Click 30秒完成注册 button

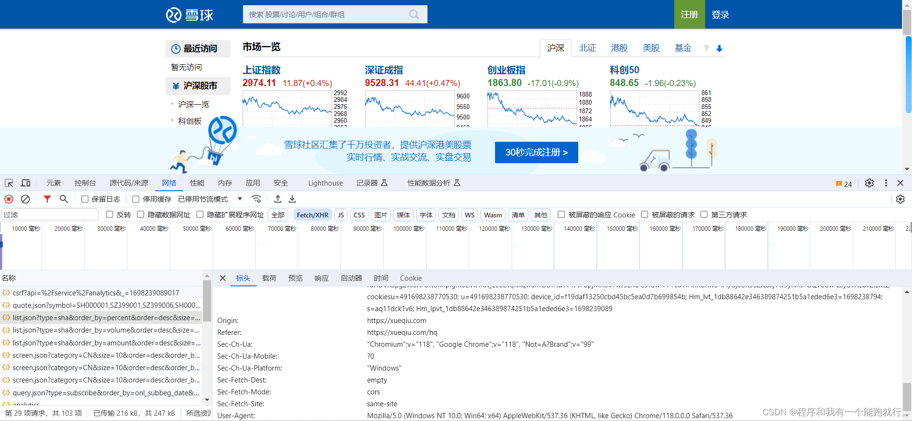536,152
